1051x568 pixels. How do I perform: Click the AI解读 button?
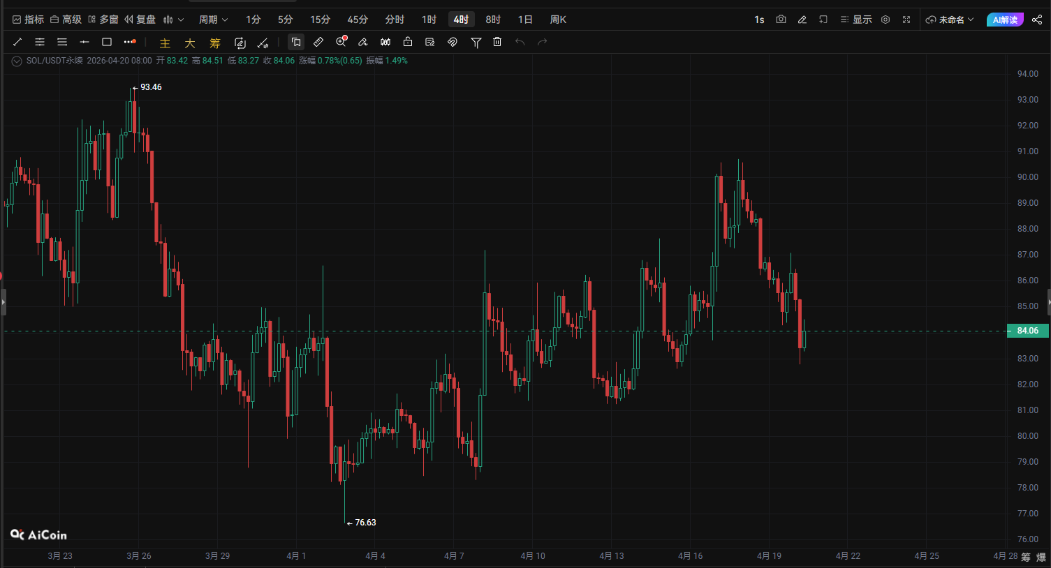1005,20
